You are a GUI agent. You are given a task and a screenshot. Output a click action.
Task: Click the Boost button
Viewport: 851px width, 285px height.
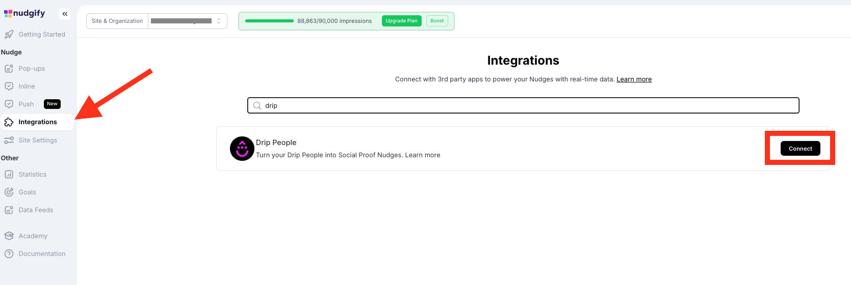[437, 21]
